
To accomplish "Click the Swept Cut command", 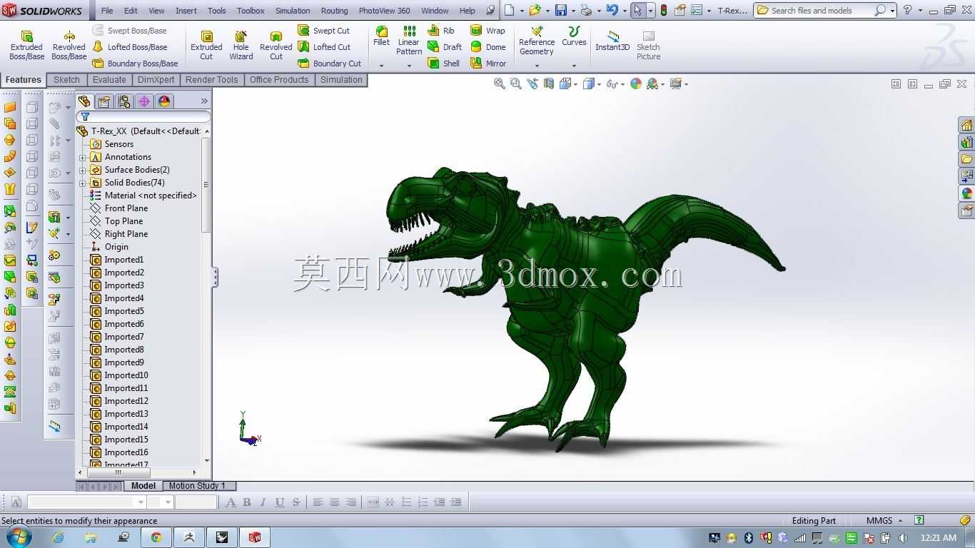I will coord(324,31).
